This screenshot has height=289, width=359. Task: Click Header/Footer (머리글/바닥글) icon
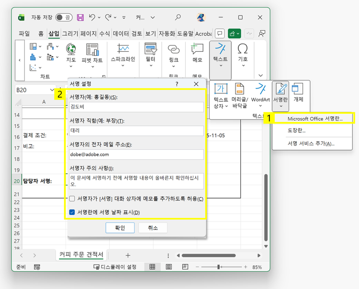pyautogui.click(x=239, y=96)
